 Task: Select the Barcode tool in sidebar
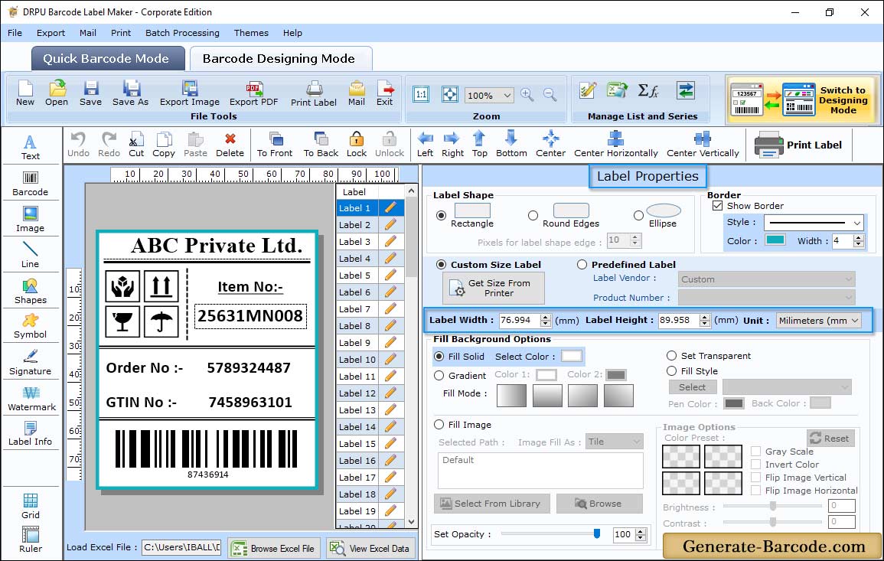point(31,184)
